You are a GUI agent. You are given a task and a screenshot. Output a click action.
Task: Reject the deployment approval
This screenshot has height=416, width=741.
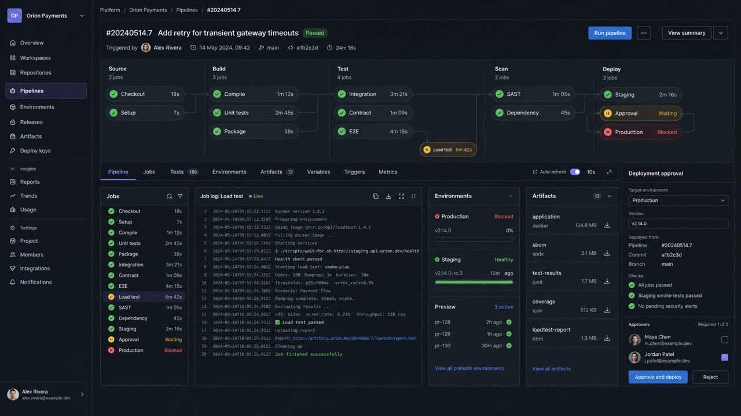(710, 377)
